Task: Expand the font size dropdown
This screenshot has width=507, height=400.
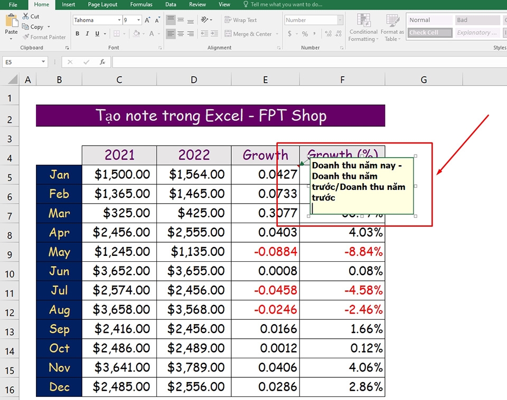Action: click(x=138, y=20)
